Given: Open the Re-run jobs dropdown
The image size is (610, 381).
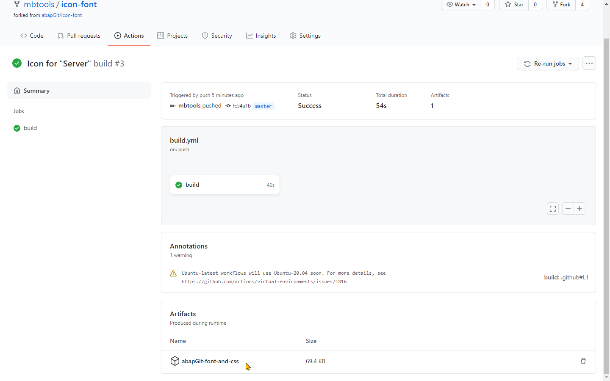Looking at the screenshot, I should pyautogui.click(x=548, y=63).
